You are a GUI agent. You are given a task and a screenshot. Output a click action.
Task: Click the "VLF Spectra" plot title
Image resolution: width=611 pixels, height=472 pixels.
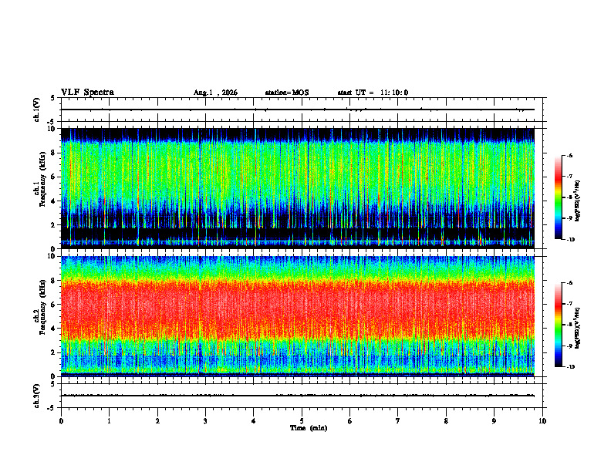(x=88, y=93)
